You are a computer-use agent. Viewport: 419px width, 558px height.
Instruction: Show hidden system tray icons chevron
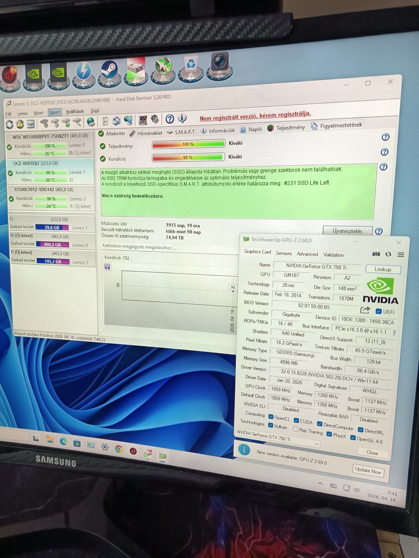tap(320, 483)
